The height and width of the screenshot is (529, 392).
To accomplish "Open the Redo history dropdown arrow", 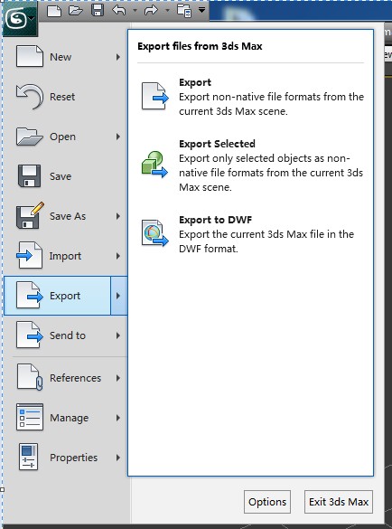I will click(x=166, y=11).
